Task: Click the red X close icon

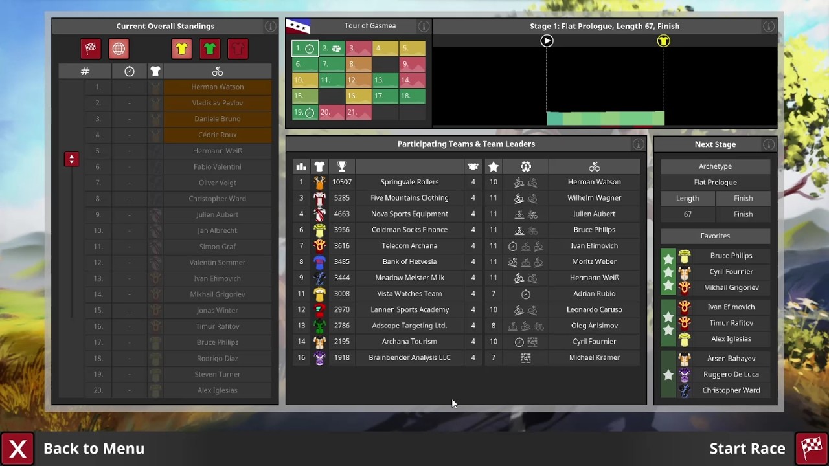Action: point(17,449)
